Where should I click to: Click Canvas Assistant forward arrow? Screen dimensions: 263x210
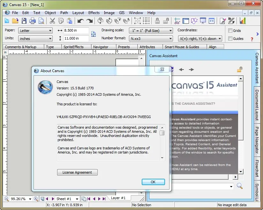[191, 70]
